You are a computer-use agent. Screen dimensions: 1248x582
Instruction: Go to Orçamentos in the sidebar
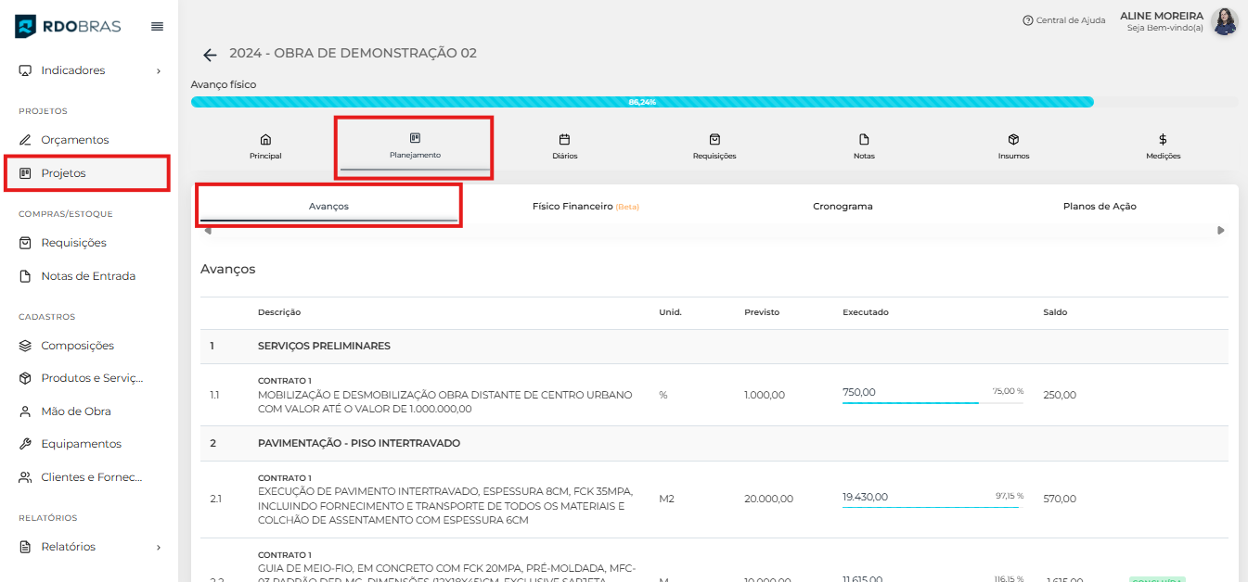tap(74, 140)
